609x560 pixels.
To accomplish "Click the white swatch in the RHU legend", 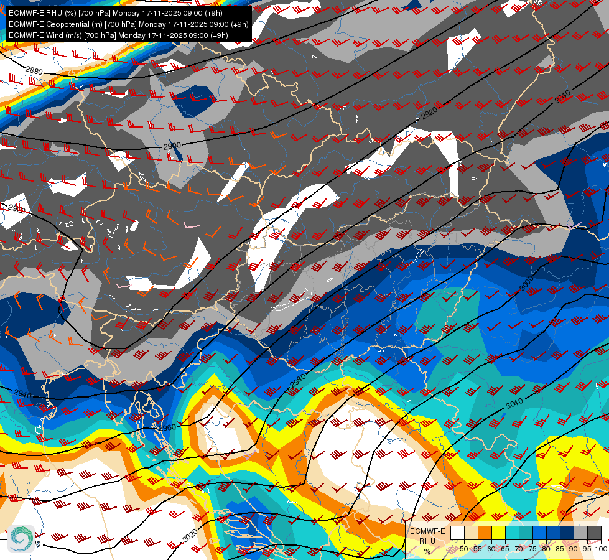I will pos(457,533).
